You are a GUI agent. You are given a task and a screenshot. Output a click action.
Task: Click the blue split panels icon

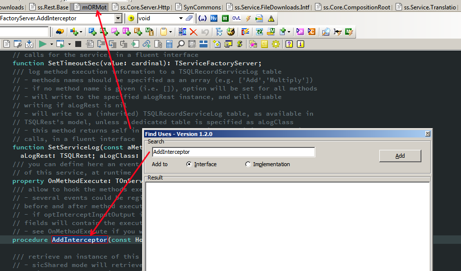[204, 44]
